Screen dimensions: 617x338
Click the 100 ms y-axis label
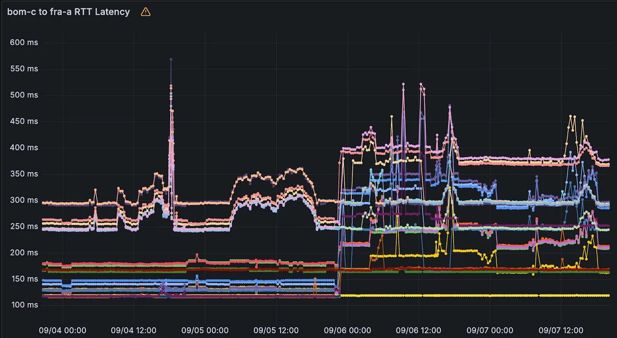coord(24,305)
